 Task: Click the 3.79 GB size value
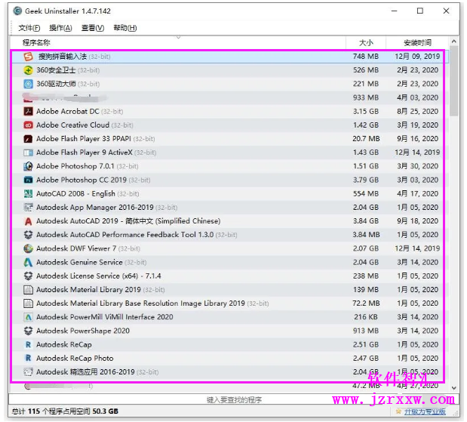[366, 180]
